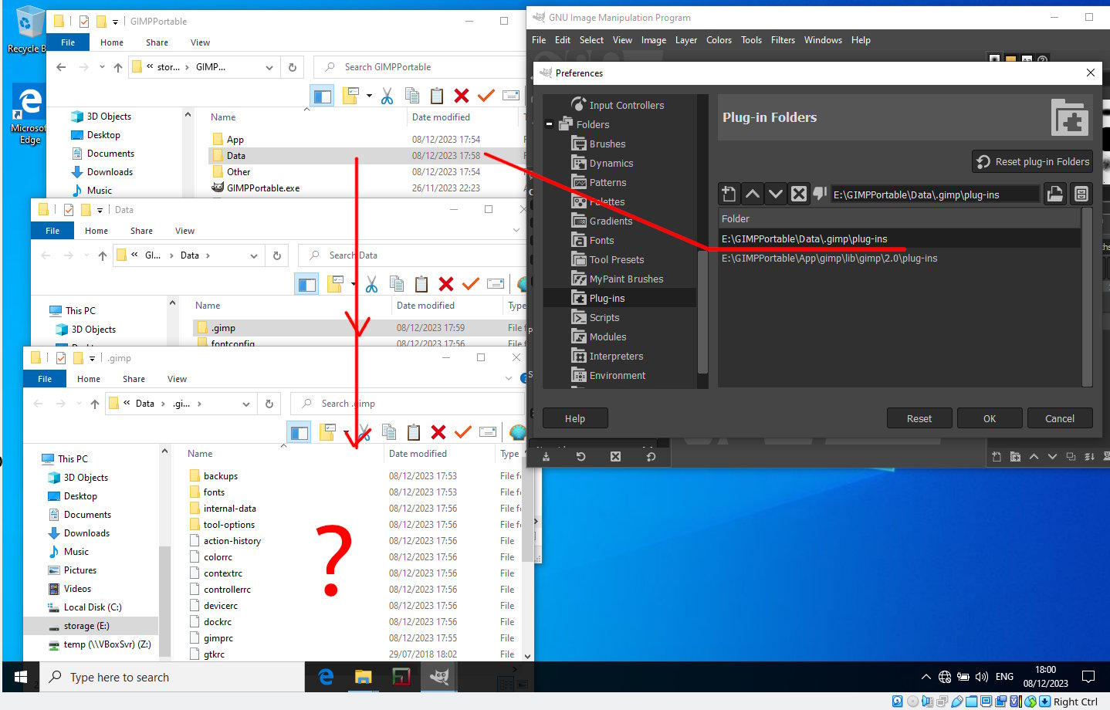Image resolution: width=1110 pixels, height=710 pixels.
Task: Select Scripts in Preferences folder tree
Action: click(x=604, y=317)
